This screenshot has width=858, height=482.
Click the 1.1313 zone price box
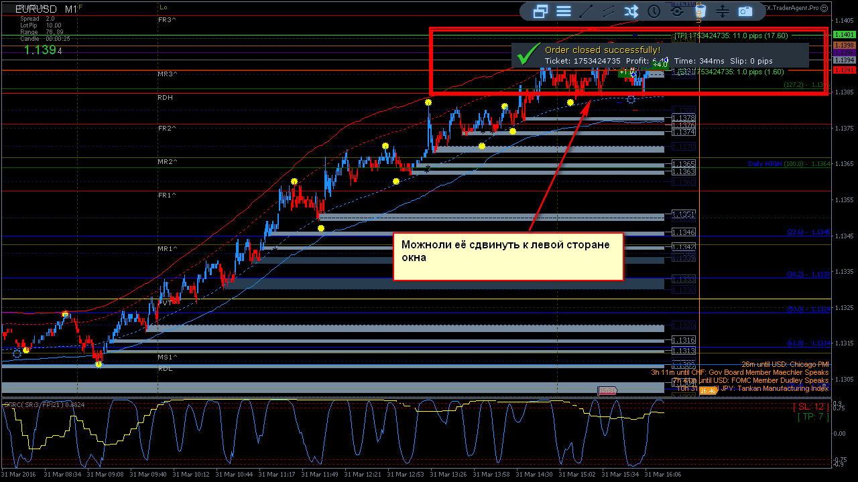click(684, 351)
